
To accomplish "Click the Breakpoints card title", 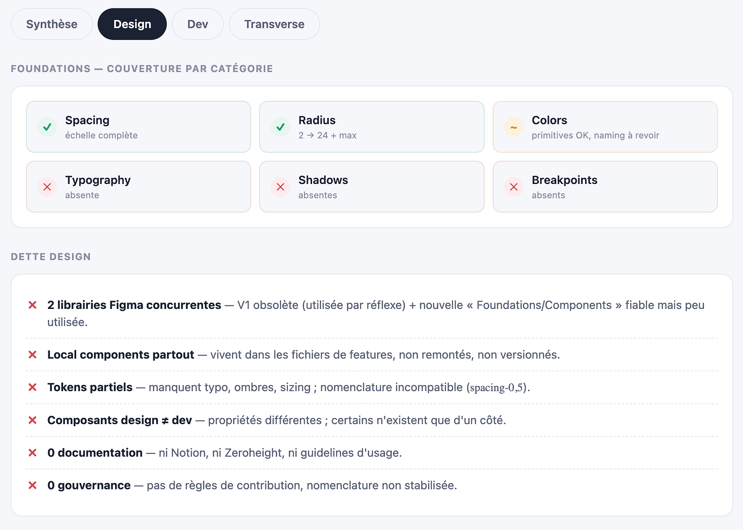I will (x=565, y=180).
